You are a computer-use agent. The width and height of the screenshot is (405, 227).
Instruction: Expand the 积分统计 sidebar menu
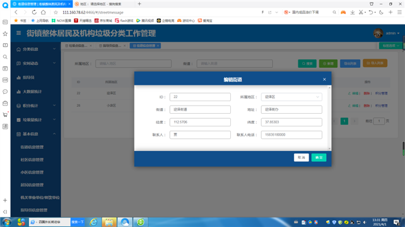point(36,106)
